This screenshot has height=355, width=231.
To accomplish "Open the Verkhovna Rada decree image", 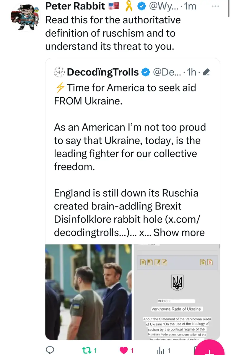I will coord(177,292).
